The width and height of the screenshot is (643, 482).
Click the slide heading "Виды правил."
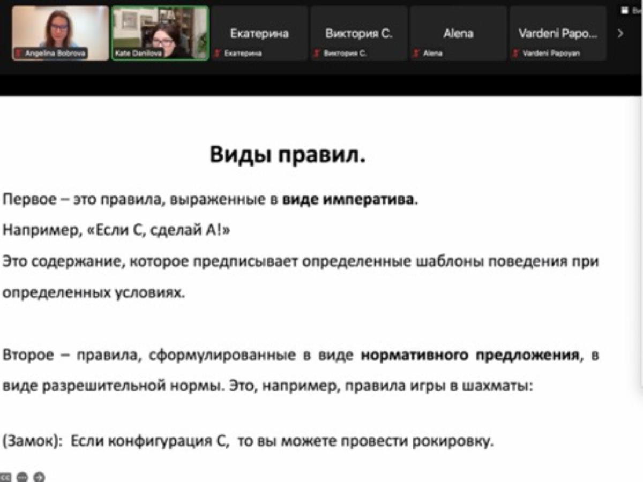pos(287,155)
